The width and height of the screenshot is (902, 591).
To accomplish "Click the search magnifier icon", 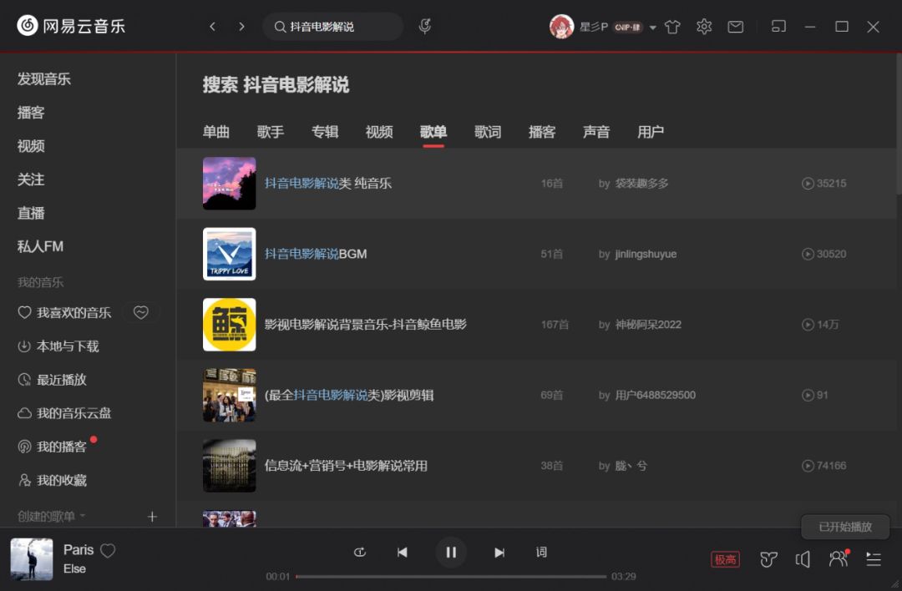I will (x=280, y=27).
